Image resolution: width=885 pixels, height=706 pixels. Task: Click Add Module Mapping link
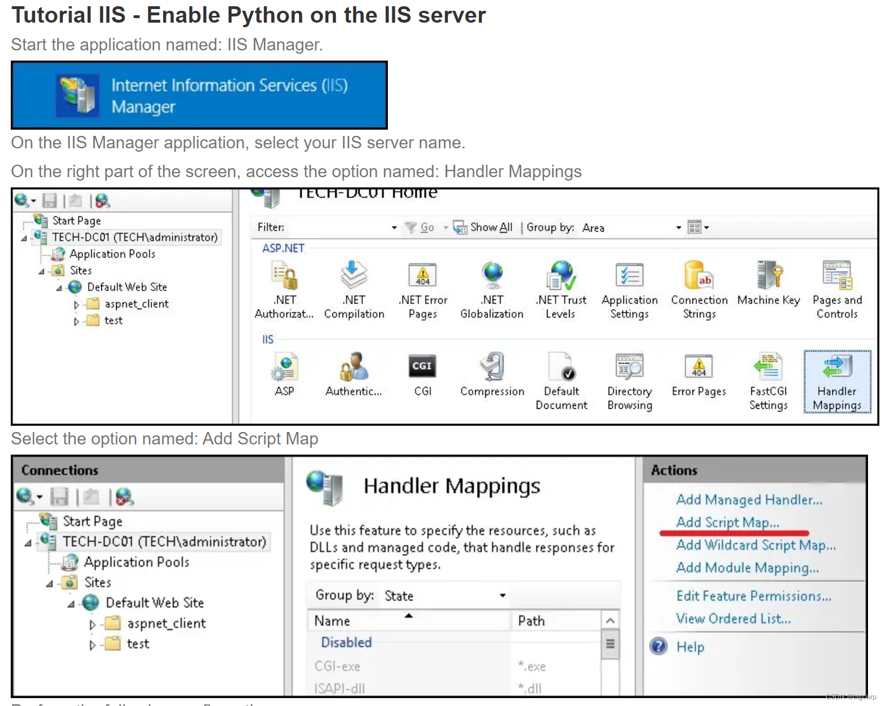coord(747,567)
